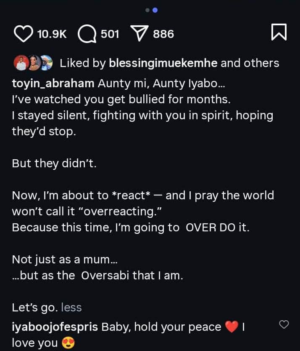Viewport: 300px width, 351px height.
Task: Tap the 886 shares count
Action: 163,34
